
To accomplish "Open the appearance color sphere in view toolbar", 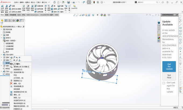I will [102, 15].
